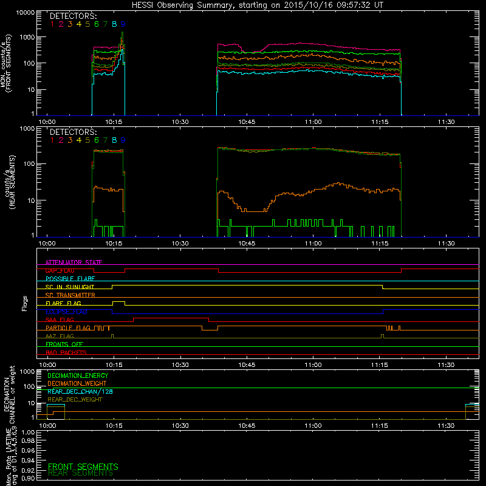Viewport: 486px width, 486px height.
Task: Click the REAR_DEC_CHAN/128 legend entry
Action: coord(80,391)
